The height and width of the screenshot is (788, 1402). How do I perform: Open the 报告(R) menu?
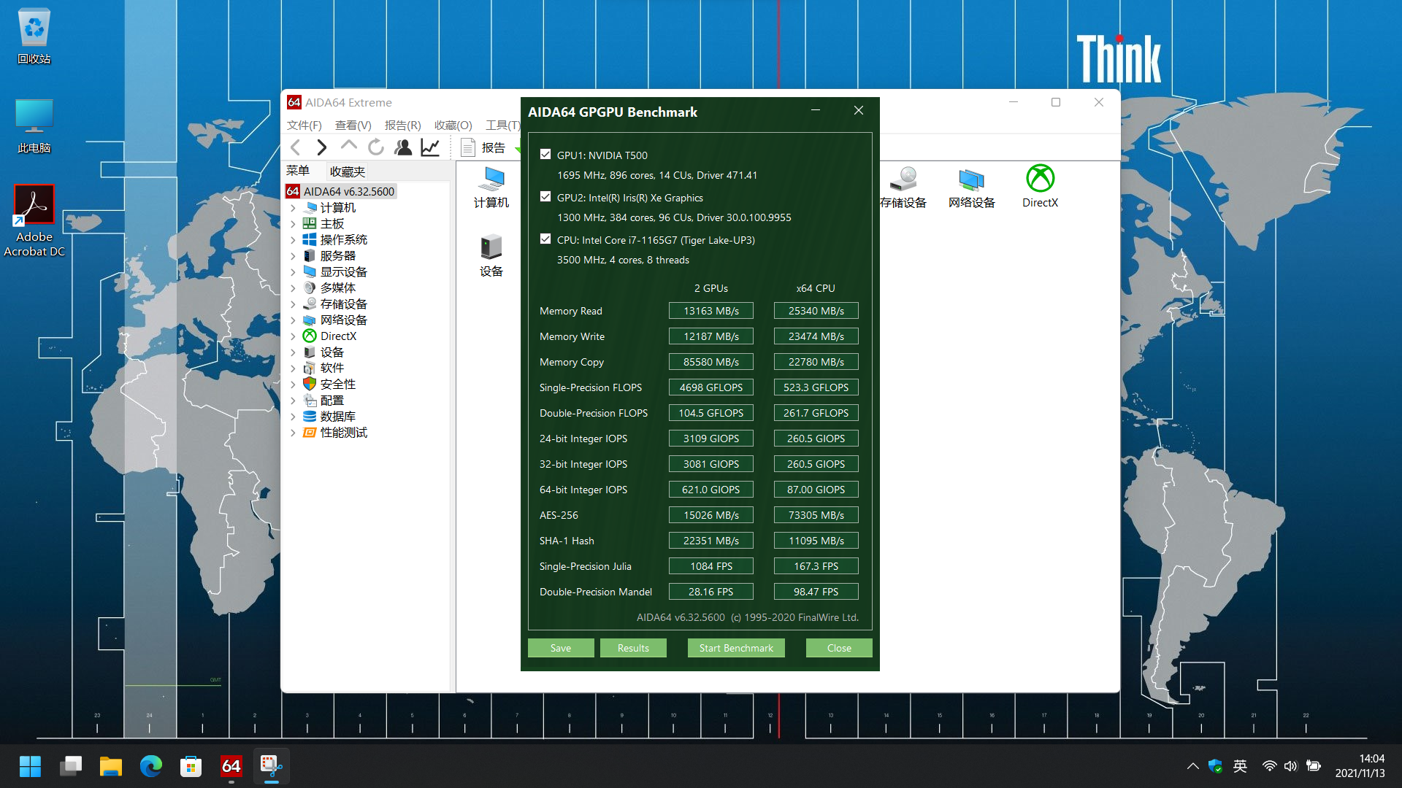click(403, 125)
